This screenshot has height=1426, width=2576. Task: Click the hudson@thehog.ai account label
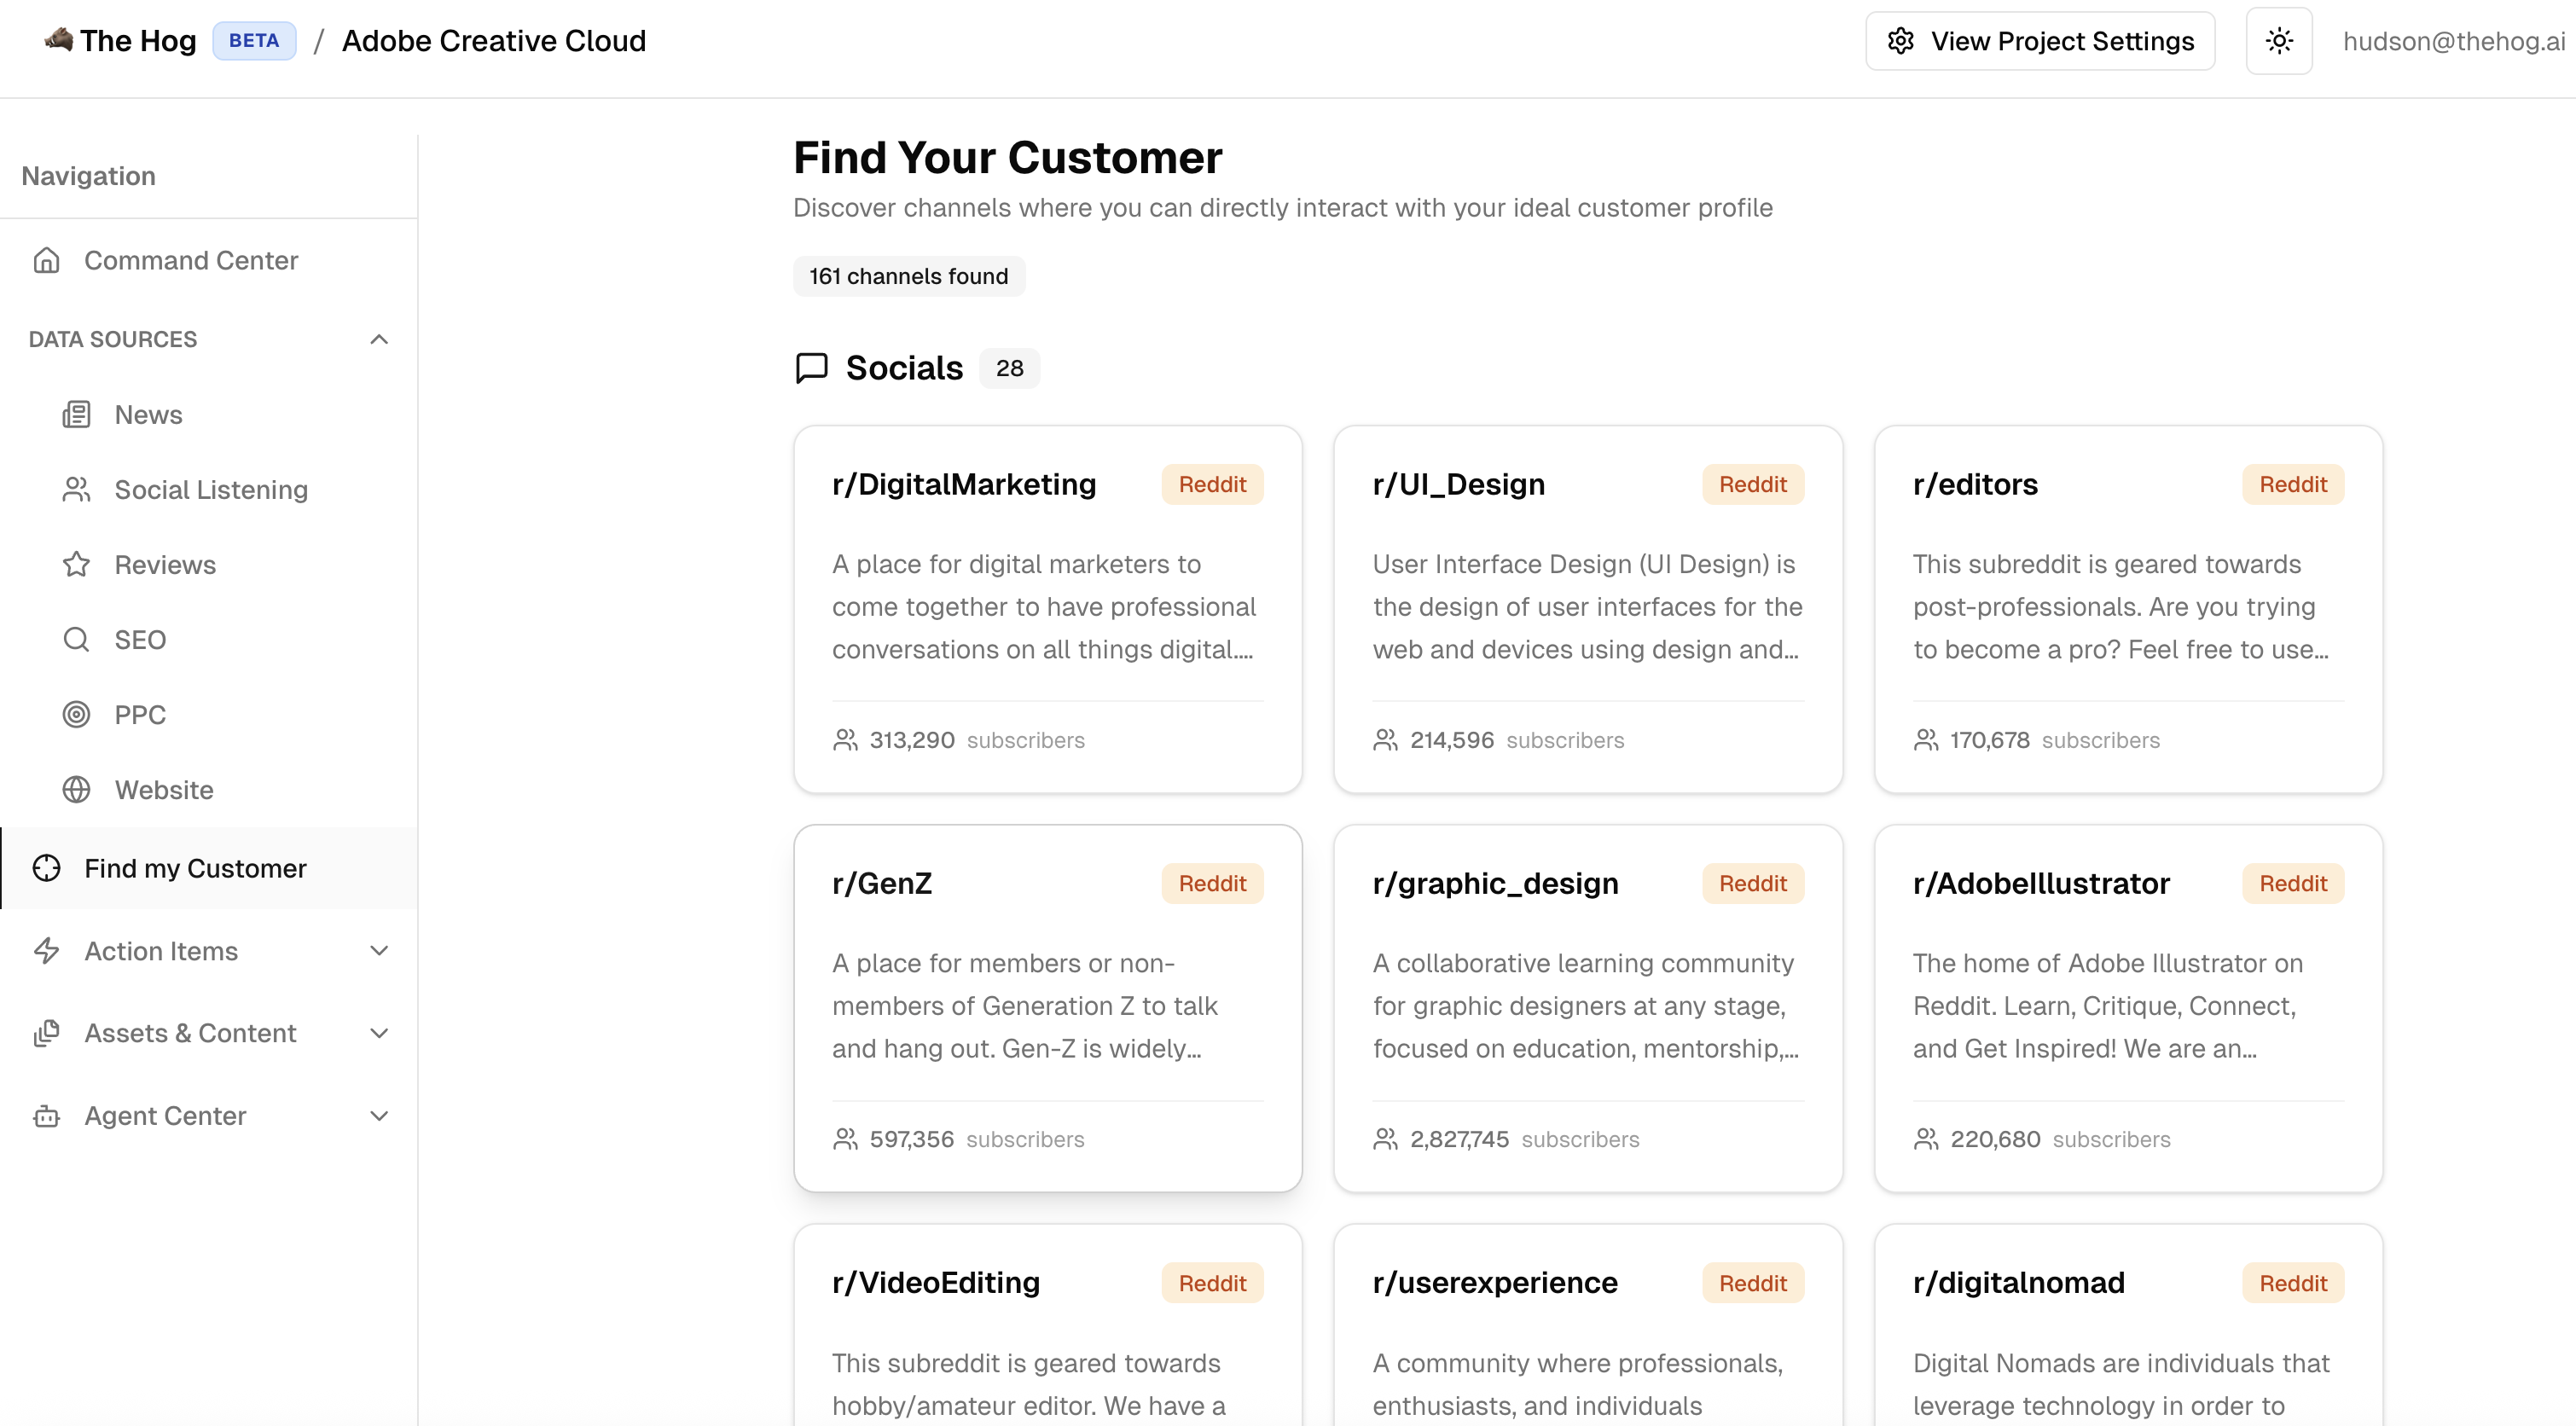click(x=2453, y=41)
